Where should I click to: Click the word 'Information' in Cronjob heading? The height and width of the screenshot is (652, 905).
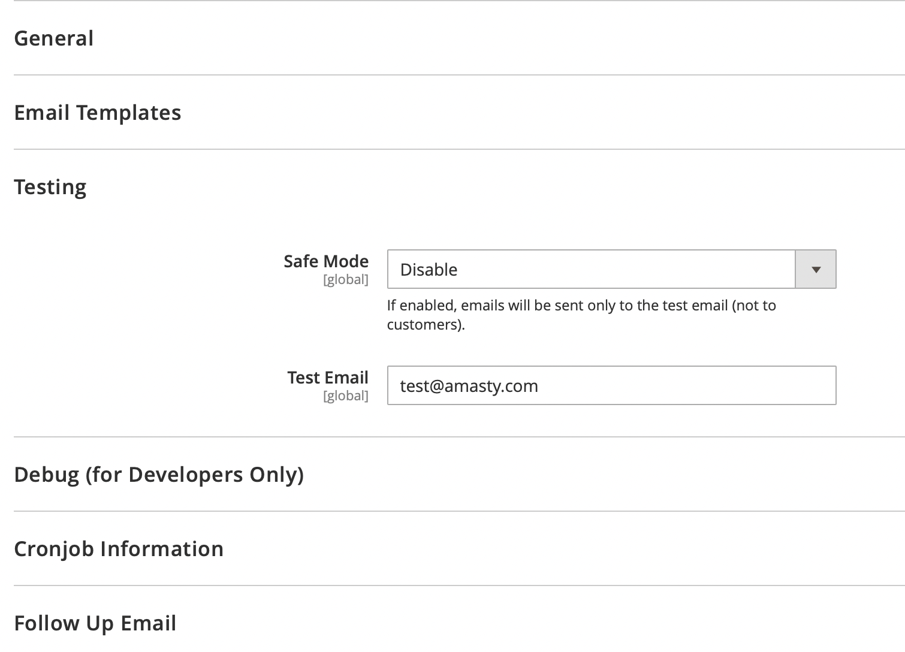(x=161, y=549)
